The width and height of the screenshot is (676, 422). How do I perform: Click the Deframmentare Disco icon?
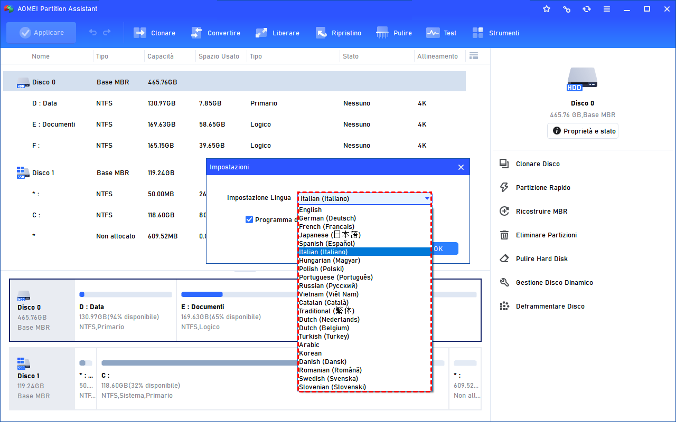coord(504,306)
